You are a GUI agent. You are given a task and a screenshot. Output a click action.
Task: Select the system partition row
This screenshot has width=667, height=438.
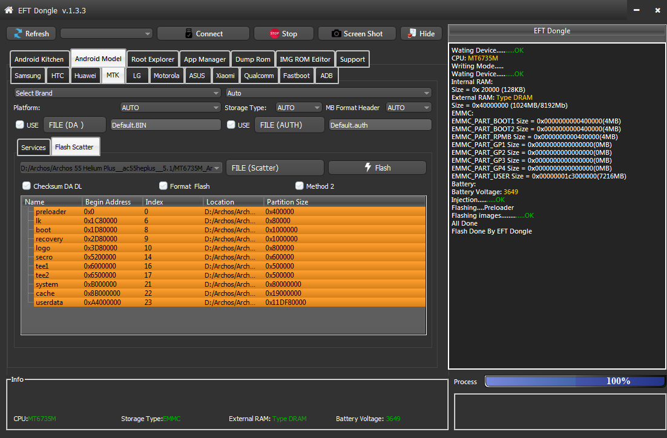point(230,284)
